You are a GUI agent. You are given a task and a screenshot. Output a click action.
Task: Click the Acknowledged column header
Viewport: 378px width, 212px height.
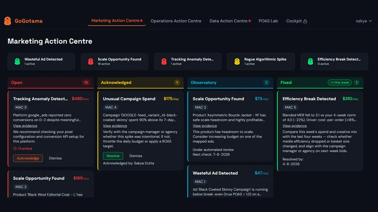coord(140,83)
